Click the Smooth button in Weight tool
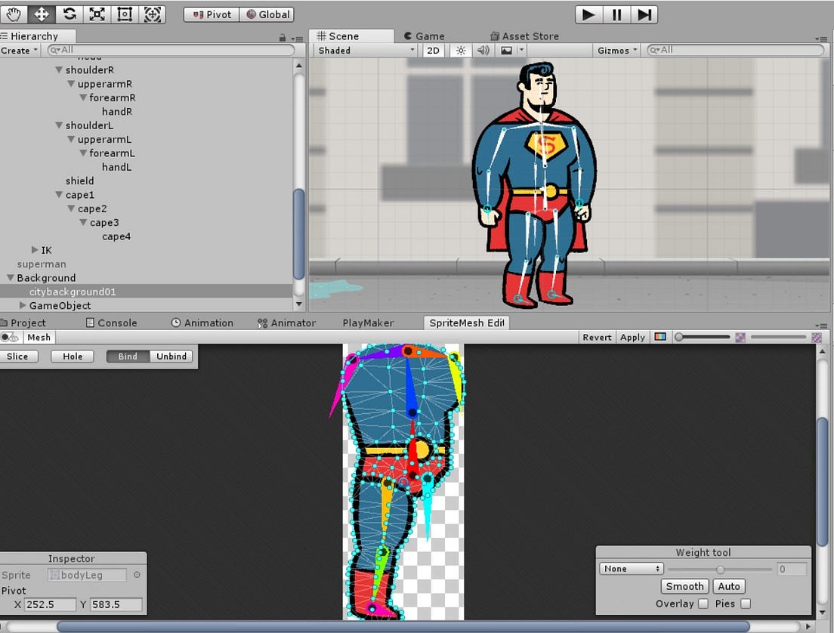The width and height of the screenshot is (834, 633). click(x=684, y=586)
